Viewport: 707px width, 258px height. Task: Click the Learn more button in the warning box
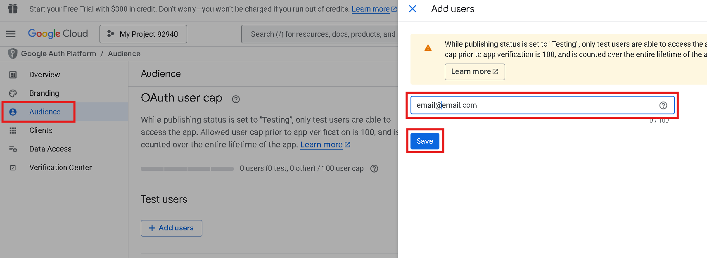point(474,72)
